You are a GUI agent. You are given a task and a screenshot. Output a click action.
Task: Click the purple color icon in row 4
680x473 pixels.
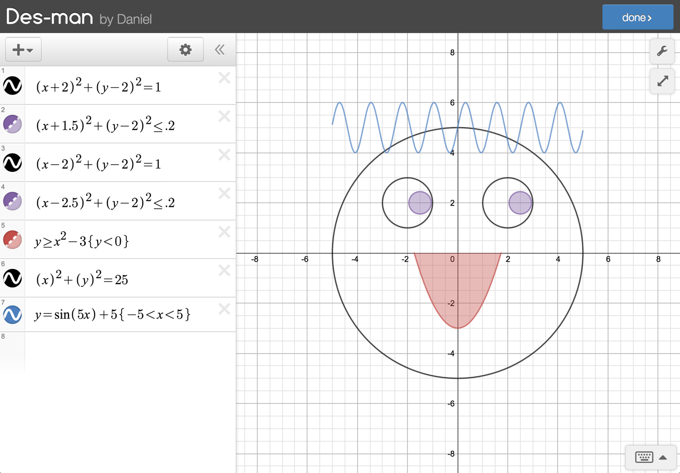13,201
